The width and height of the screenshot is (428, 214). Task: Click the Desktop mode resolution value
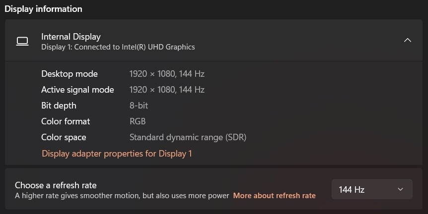click(x=167, y=74)
